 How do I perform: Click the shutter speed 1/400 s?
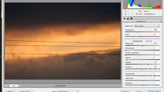pos(146,11)
